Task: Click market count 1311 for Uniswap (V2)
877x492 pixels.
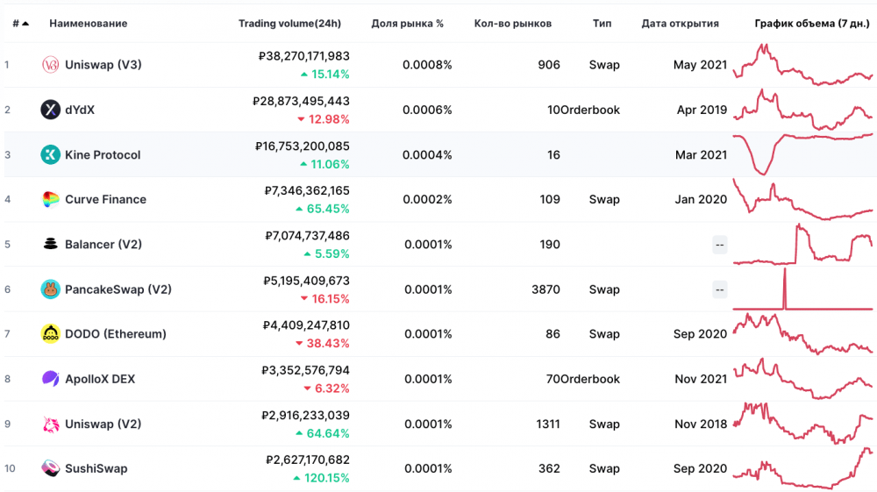Action: 548,424
